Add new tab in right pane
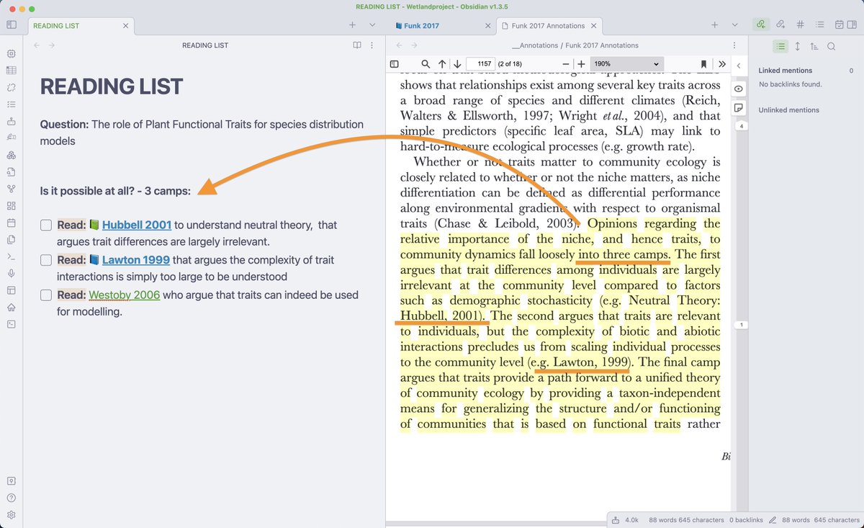The height and width of the screenshot is (528, 864). coord(714,25)
